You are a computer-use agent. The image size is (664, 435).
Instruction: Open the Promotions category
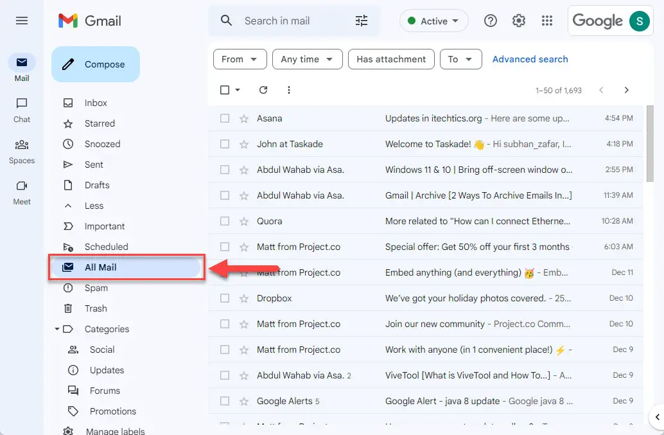pos(112,411)
